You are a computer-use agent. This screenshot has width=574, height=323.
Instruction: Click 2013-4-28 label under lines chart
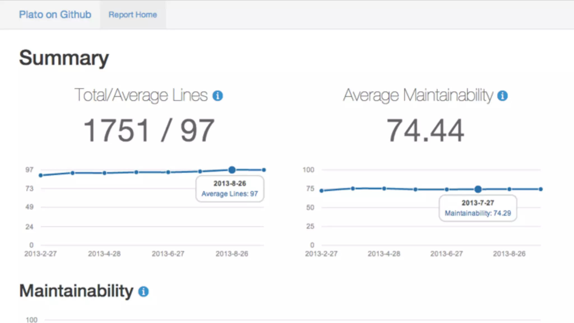(x=104, y=254)
